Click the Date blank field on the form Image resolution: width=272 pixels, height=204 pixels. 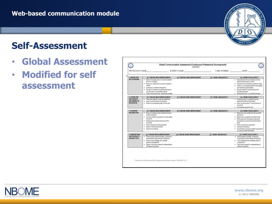(253, 71)
